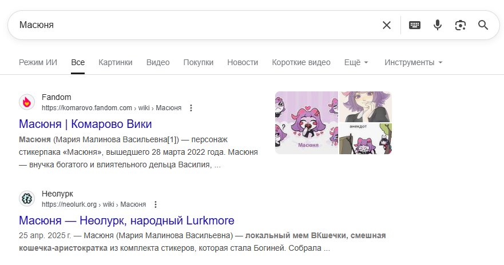Expand the Ещё dropdown
This screenshot has width=504, height=265.
356,62
